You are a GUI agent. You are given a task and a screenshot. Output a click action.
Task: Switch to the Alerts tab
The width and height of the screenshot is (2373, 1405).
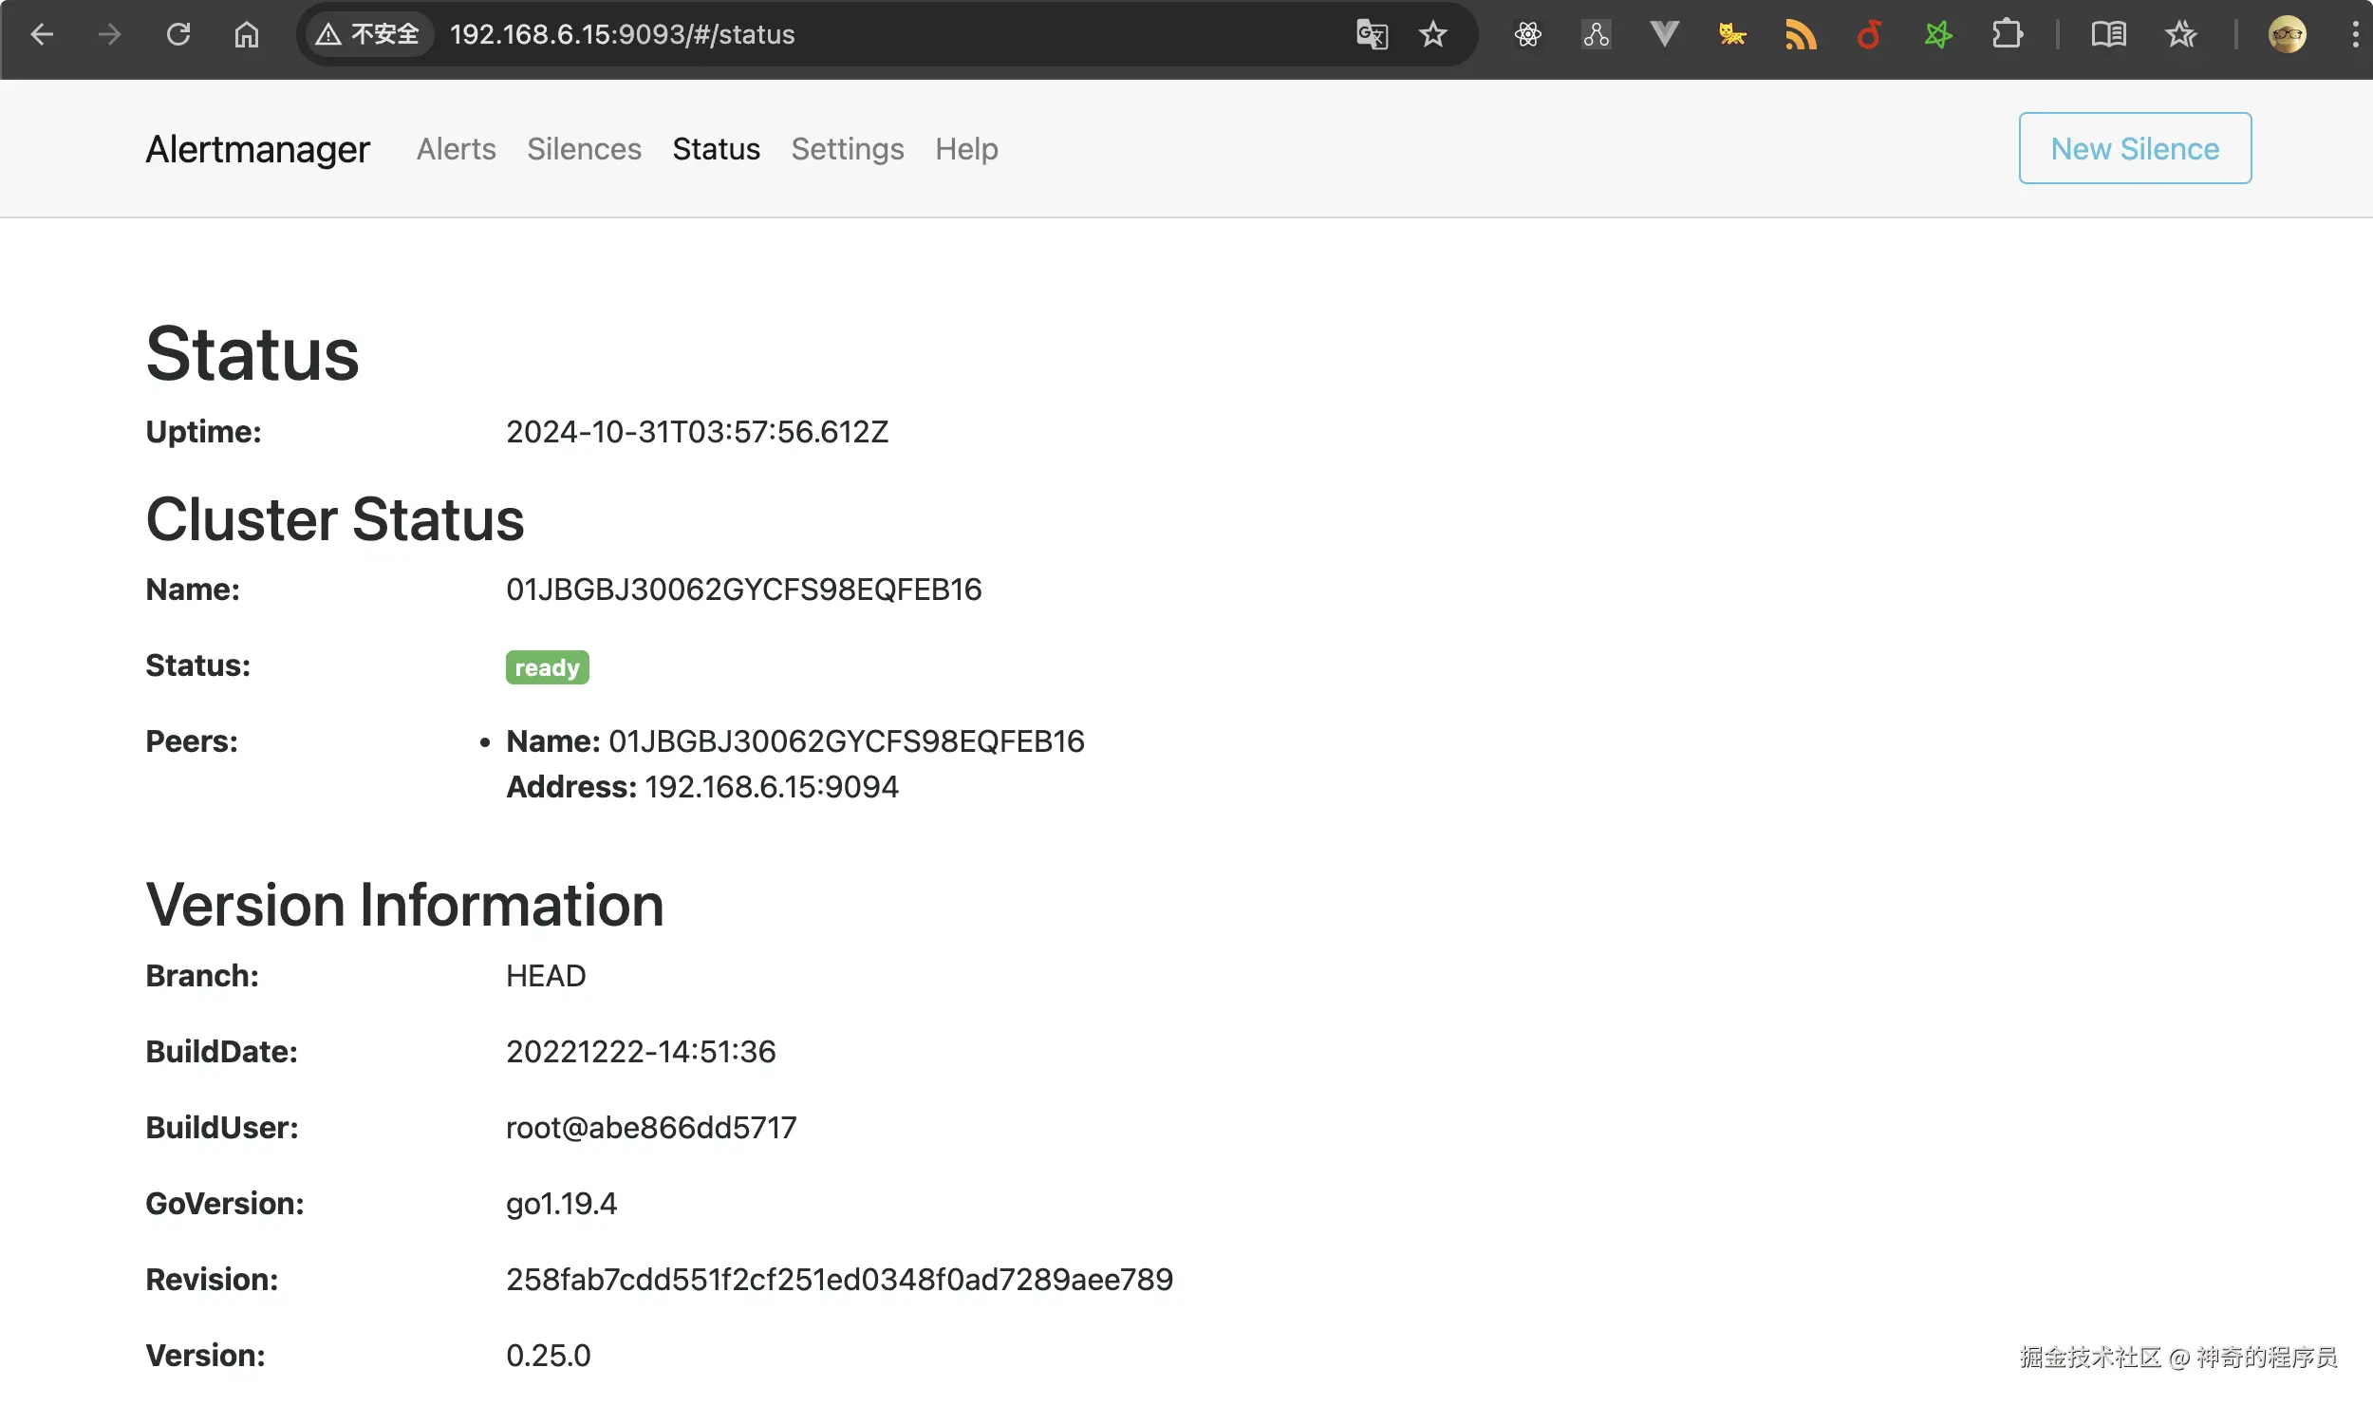[456, 149]
